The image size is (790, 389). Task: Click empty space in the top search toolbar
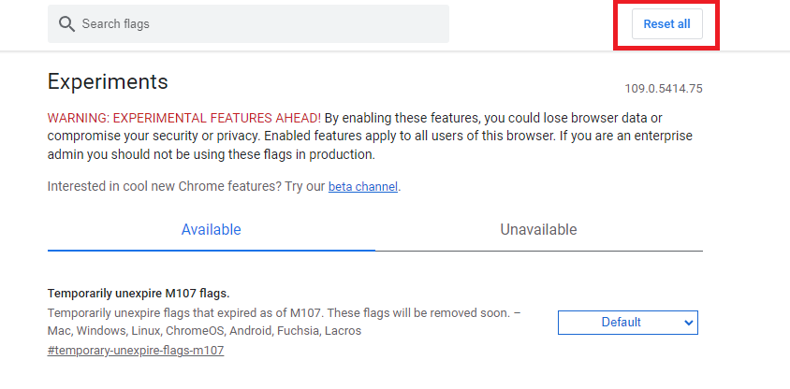[x=534, y=24]
